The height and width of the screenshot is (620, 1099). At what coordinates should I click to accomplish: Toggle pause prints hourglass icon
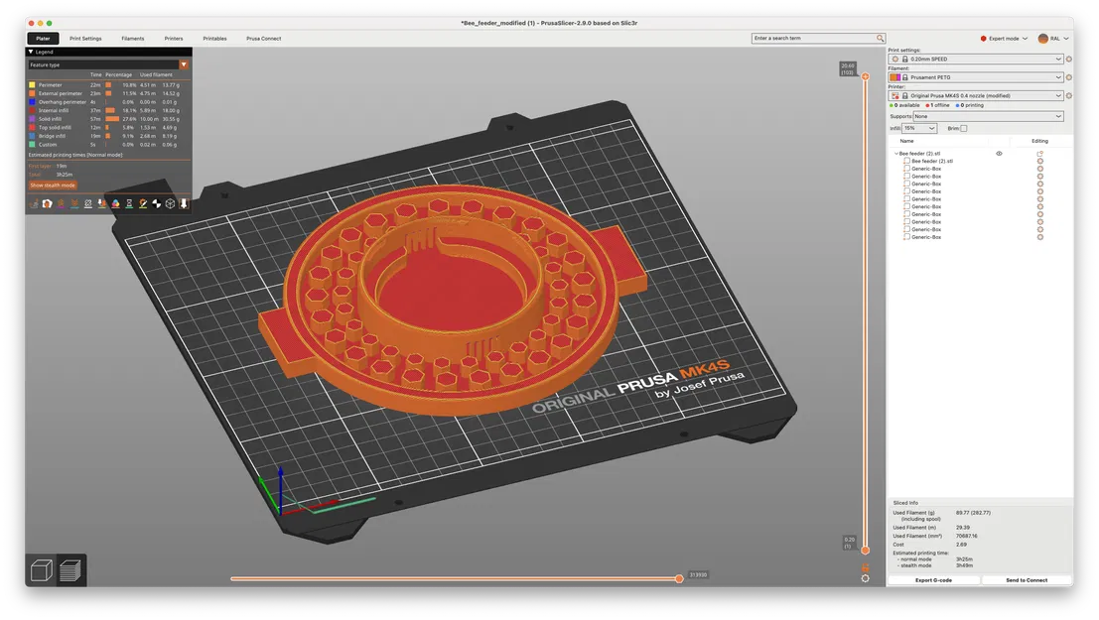point(129,204)
